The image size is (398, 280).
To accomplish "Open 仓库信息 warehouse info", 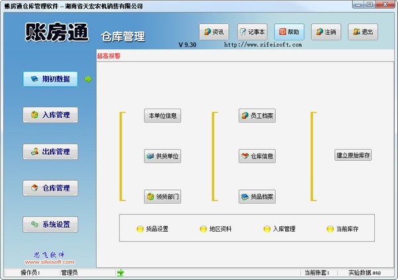I will [x=257, y=156].
